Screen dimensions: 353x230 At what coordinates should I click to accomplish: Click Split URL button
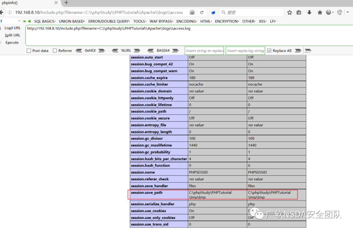(x=12, y=35)
